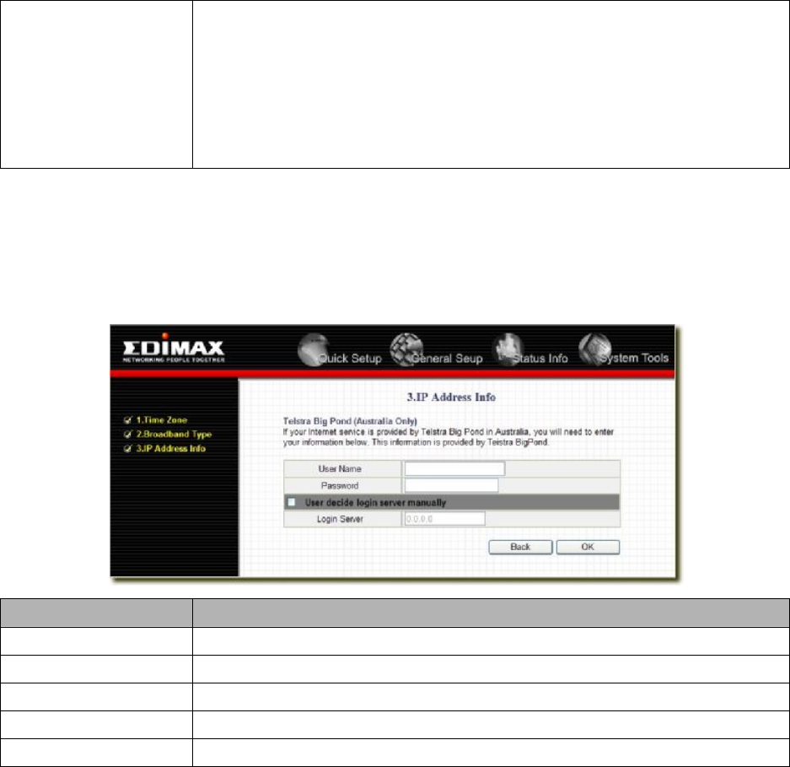The height and width of the screenshot is (767, 790).
Task: Open the System Tools icon
Action: coord(594,349)
